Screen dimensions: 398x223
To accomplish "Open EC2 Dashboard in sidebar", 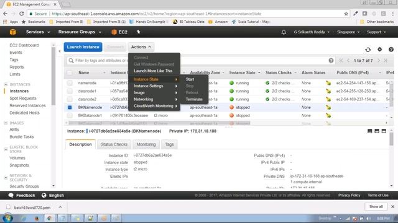I will pos(24,45).
